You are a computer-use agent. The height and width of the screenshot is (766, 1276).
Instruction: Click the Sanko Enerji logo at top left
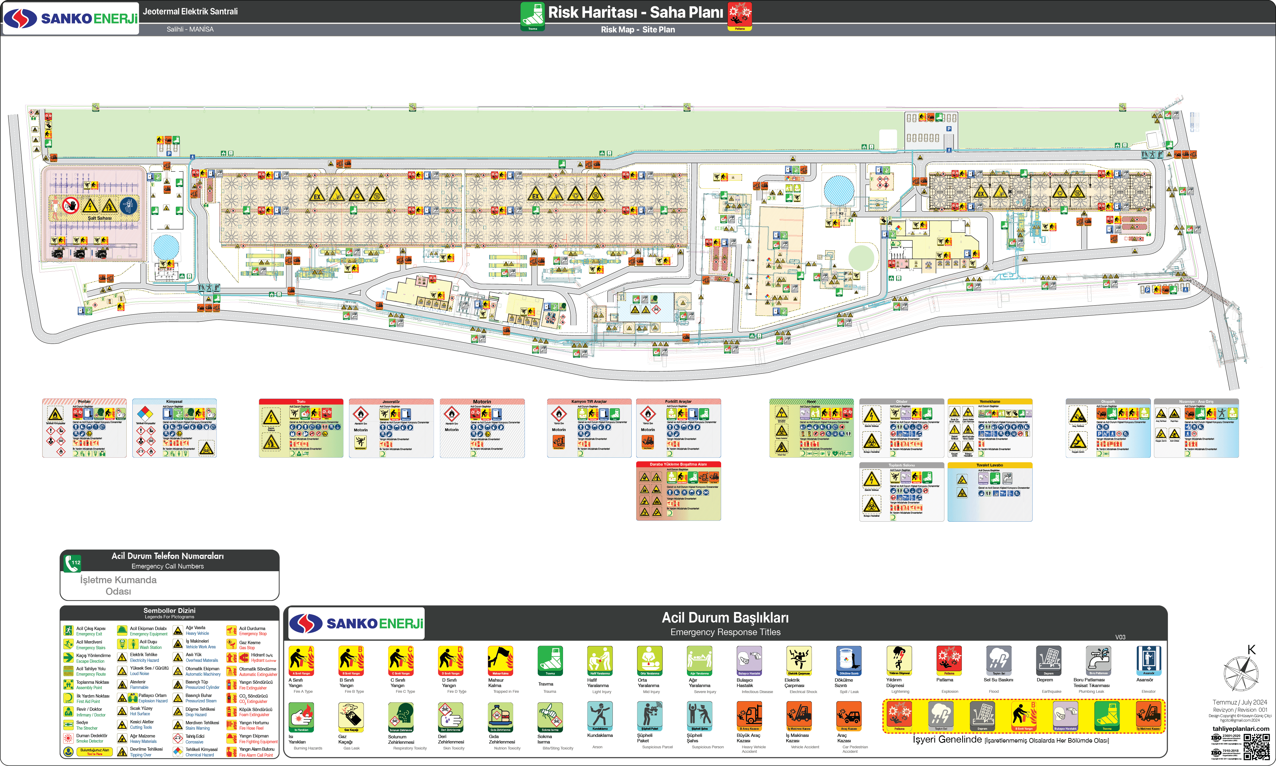(71, 19)
